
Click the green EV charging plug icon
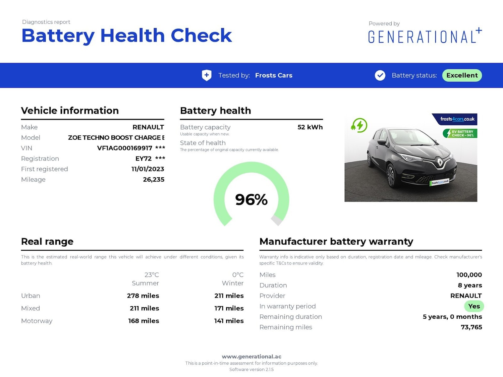(359, 125)
